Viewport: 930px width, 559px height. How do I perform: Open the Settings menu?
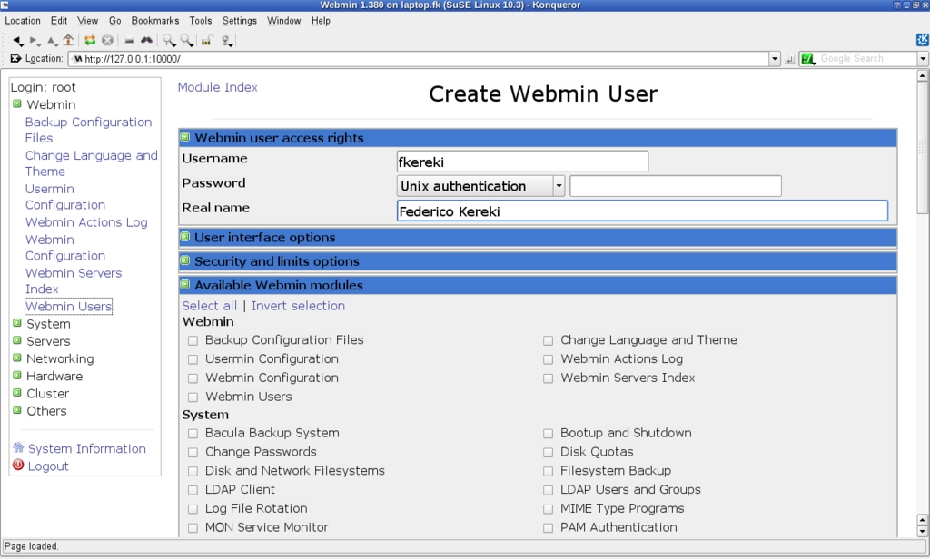(x=239, y=20)
